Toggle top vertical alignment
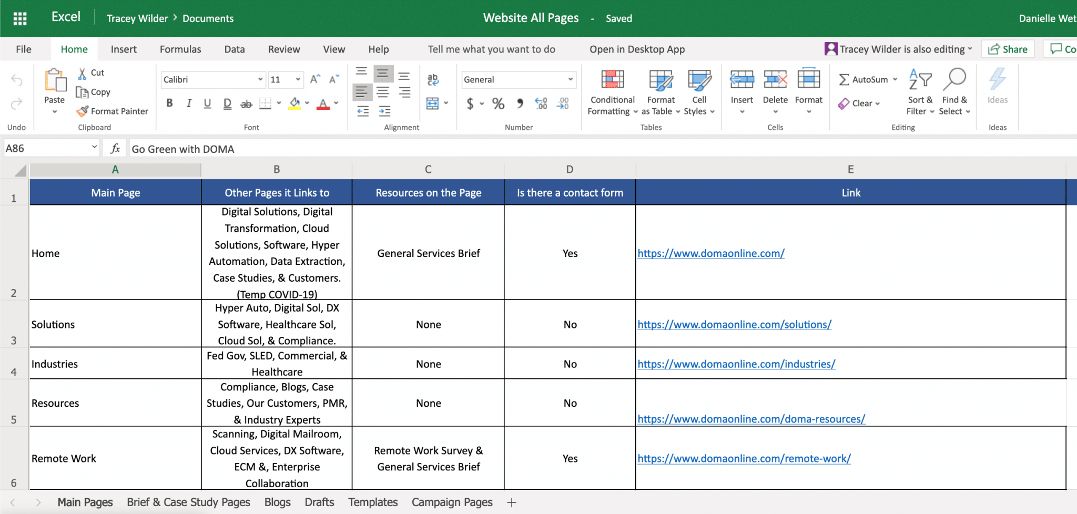Screen dimensions: 1077x514 pos(362,73)
